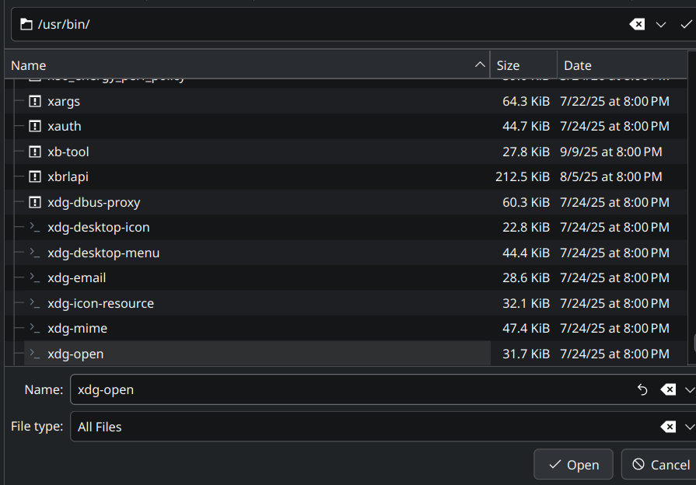Sort files by the Name column header
696x485 pixels.
pyautogui.click(x=233, y=65)
